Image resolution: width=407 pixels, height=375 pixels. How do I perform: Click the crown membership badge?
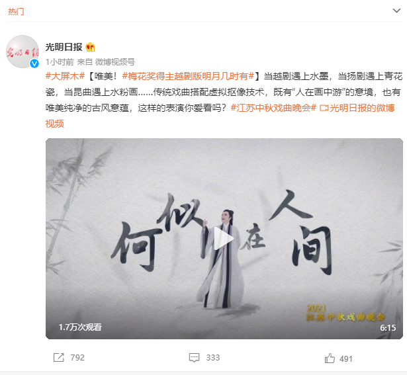click(90, 47)
